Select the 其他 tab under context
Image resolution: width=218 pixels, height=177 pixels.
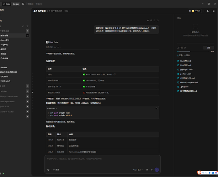pyautogui.click(x=187, y=55)
